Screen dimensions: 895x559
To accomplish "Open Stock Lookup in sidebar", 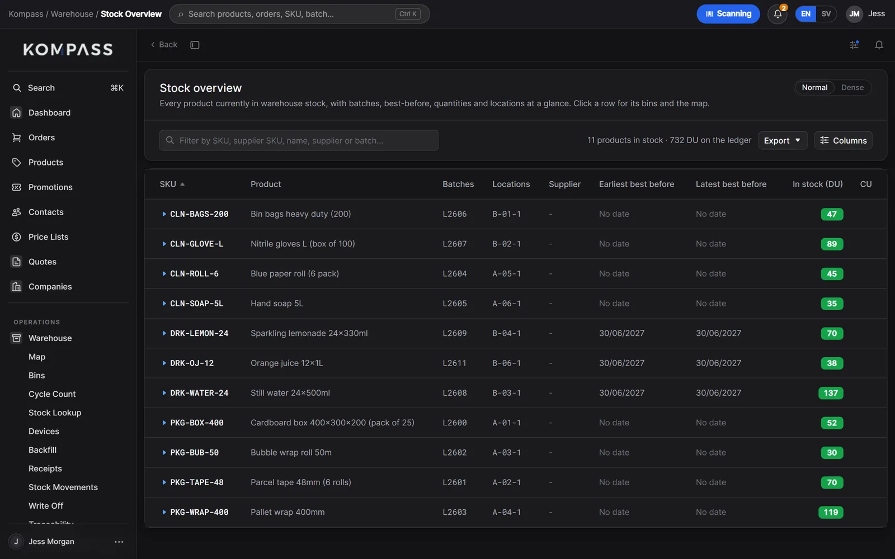I will 55,413.
